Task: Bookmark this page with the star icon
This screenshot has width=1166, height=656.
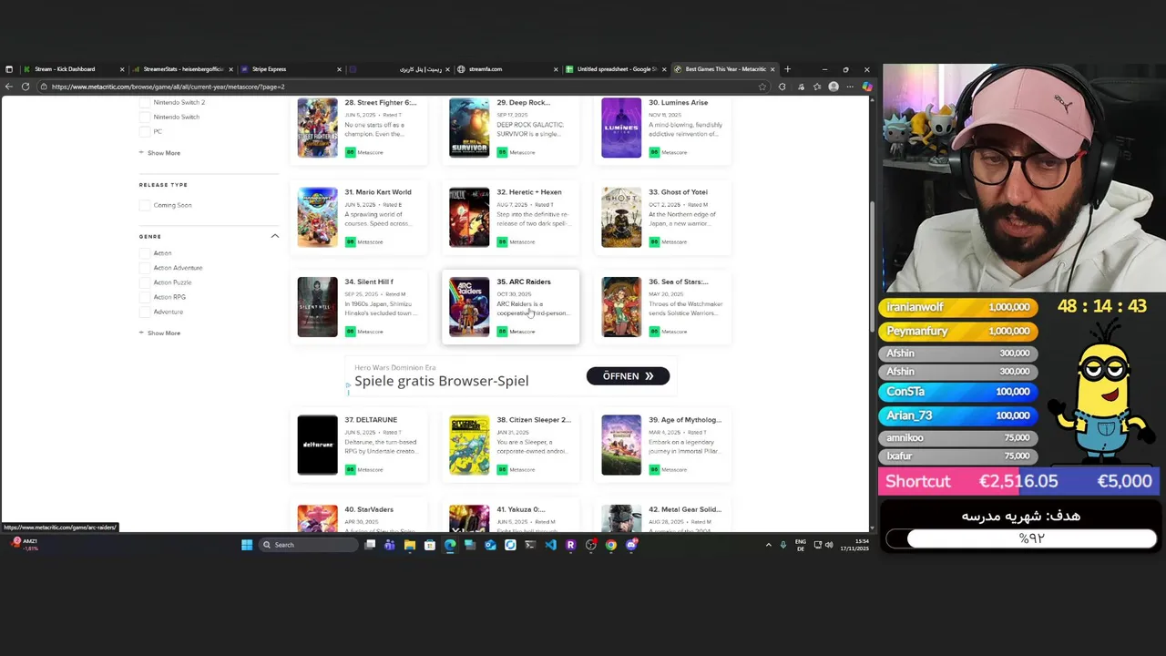Action: pos(762,87)
